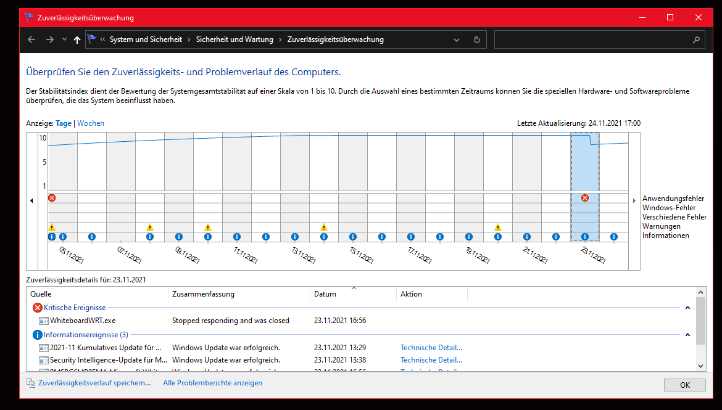Collapse the 'Kritische Ereignisse' group

pyautogui.click(x=687, y=308)
